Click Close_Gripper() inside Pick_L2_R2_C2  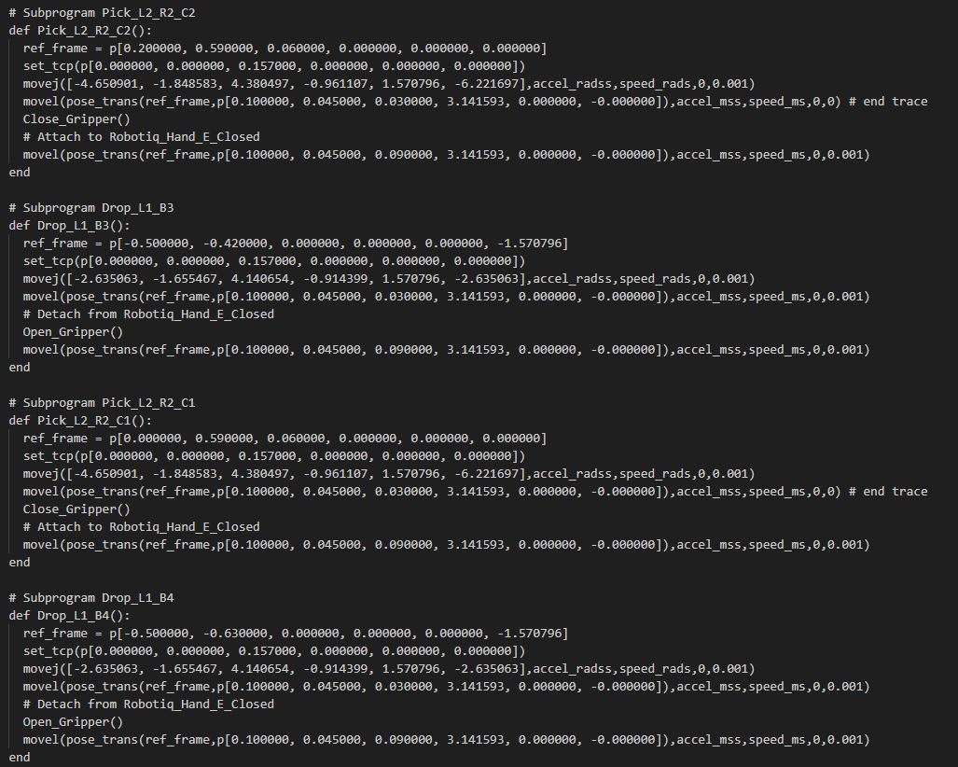click(76, 119)
